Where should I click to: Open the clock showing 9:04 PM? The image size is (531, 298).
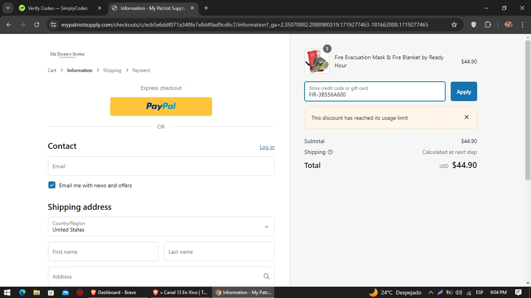[498, 292]
